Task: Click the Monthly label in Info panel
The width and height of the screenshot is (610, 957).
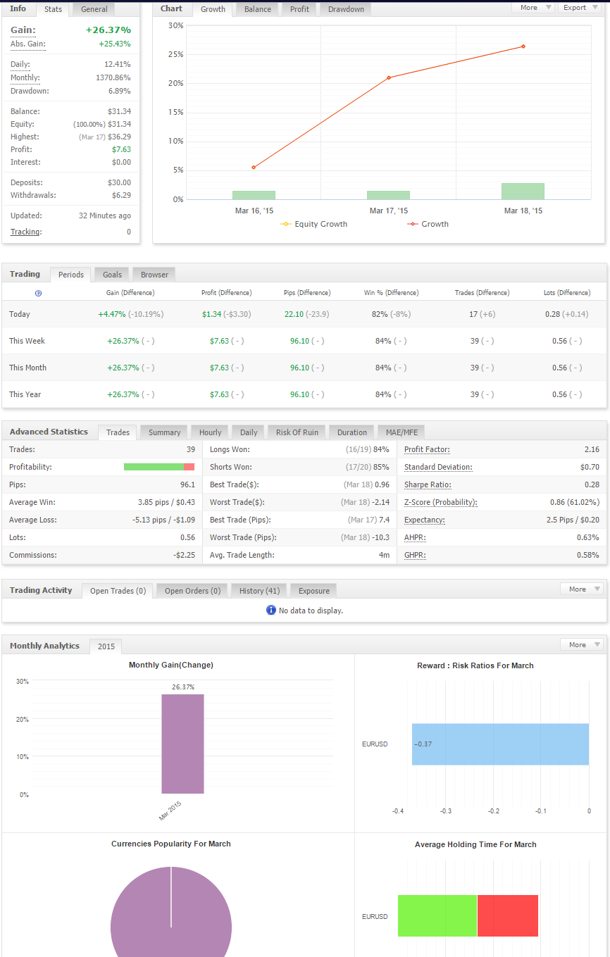Action: tap(25, 77)
